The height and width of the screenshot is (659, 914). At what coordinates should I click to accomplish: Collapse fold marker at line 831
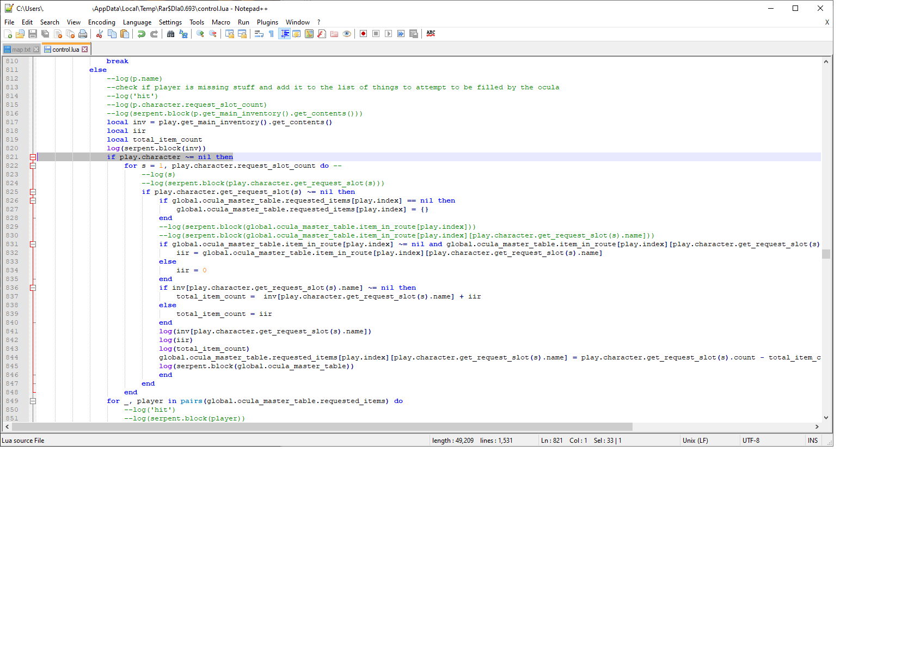coord(33,244)
